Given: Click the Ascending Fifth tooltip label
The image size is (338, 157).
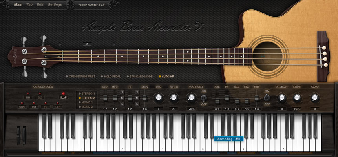Looking at the screenshot, I should 229,139.
